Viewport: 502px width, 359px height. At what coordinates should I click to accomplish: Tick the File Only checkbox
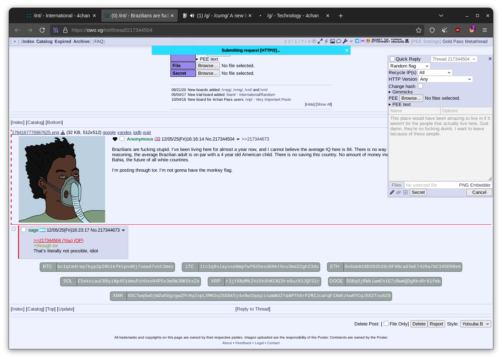386,323
